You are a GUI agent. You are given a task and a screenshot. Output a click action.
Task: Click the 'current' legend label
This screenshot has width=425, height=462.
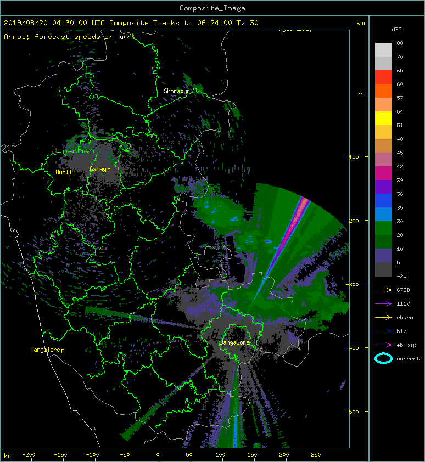coord(408,359)
